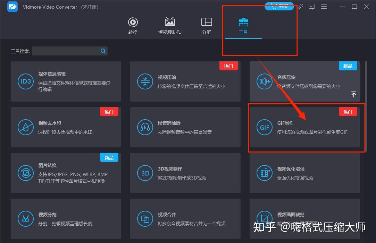
Task: Click the magnifier search icon
Action: point(103,51)
